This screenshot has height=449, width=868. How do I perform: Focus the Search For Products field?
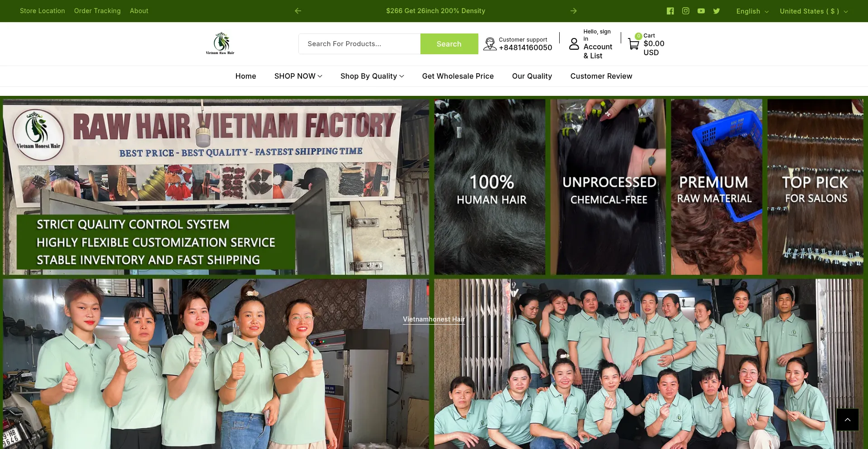359,44
